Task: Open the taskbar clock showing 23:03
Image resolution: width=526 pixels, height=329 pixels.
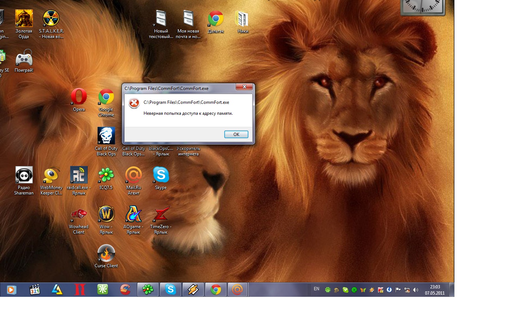Action: [435, 290]
